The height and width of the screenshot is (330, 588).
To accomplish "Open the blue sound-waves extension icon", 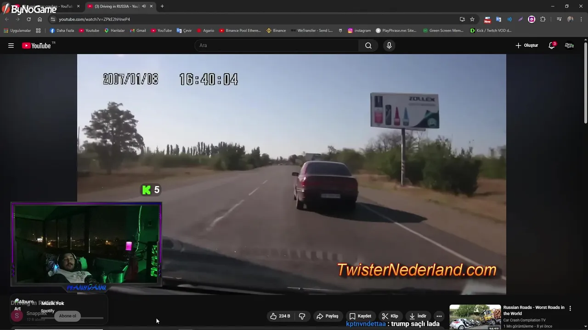I will (509, 19).
